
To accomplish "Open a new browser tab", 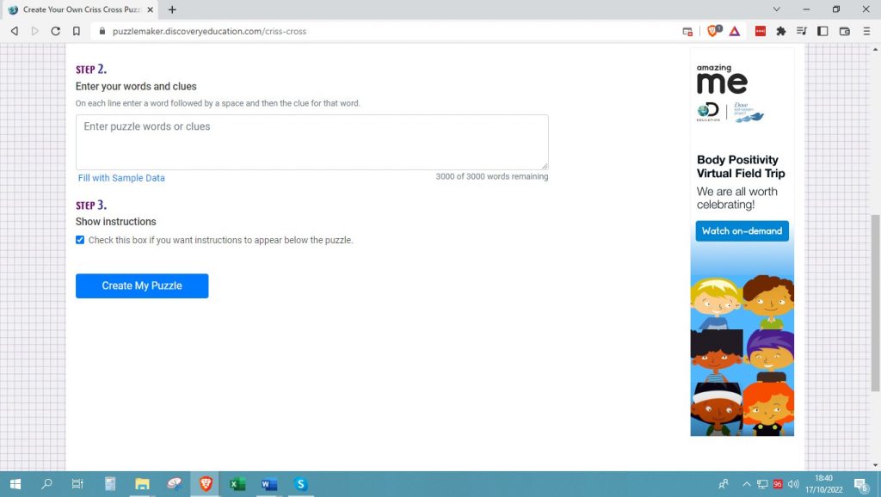I will coord(172,9).
